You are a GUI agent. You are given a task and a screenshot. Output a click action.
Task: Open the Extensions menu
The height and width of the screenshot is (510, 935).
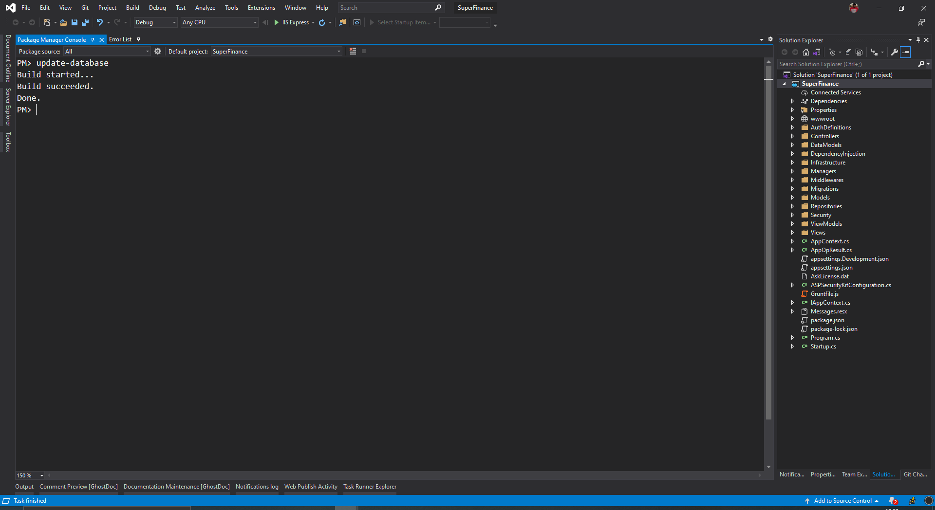point(261,8)
